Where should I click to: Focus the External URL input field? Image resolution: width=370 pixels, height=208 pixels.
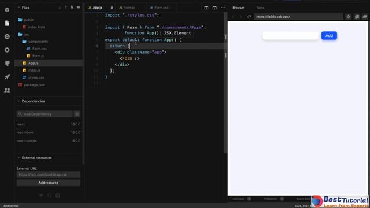coord(49,174)
